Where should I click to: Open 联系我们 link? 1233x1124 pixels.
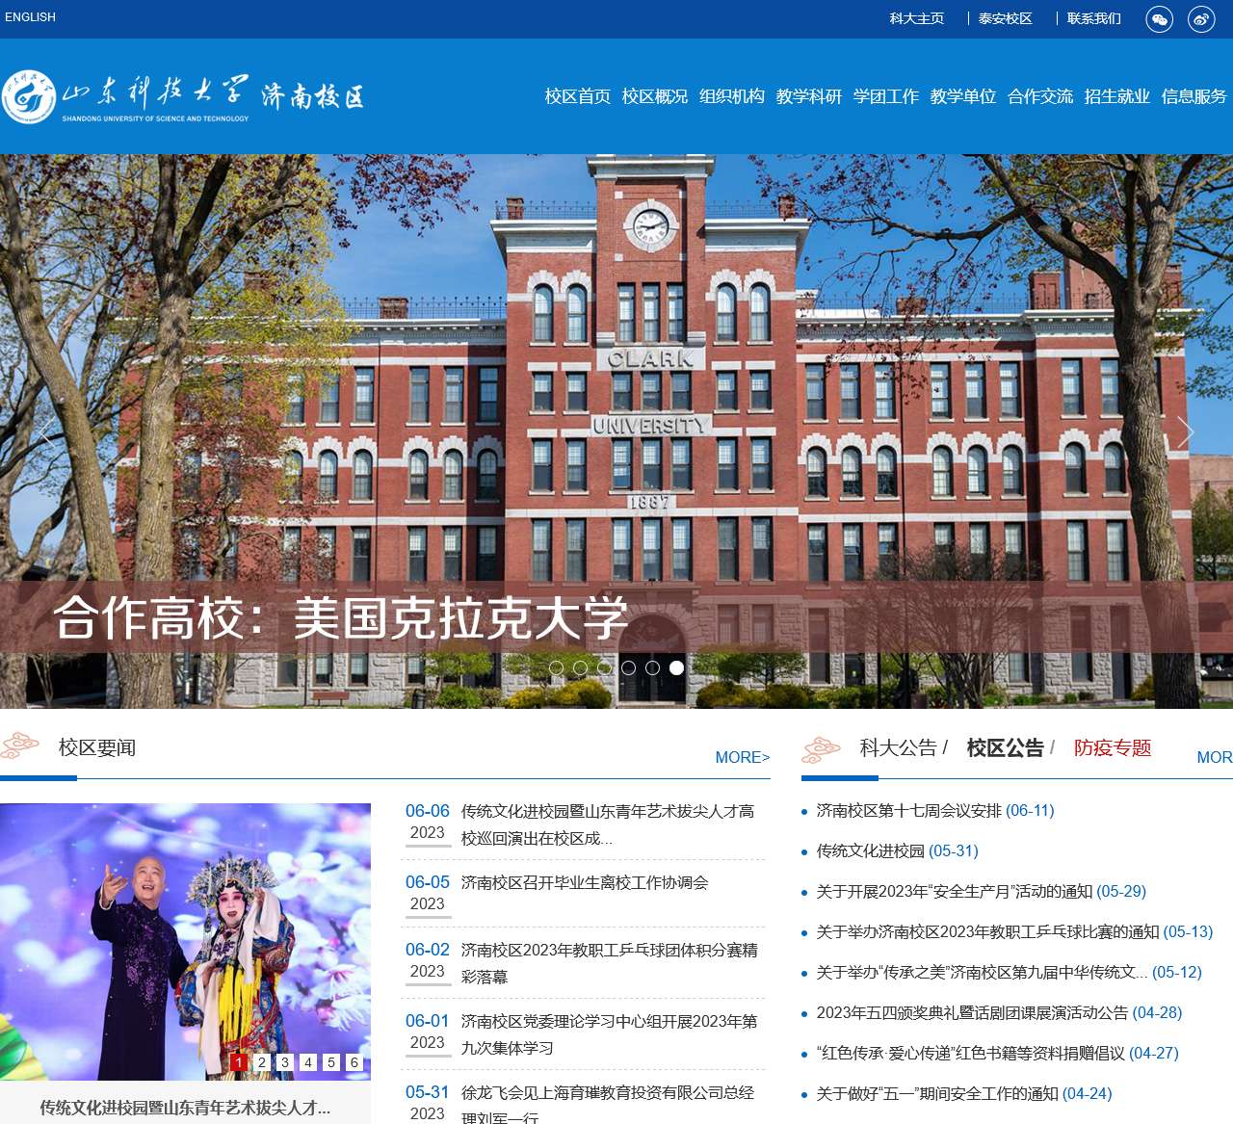(1094, 18)
